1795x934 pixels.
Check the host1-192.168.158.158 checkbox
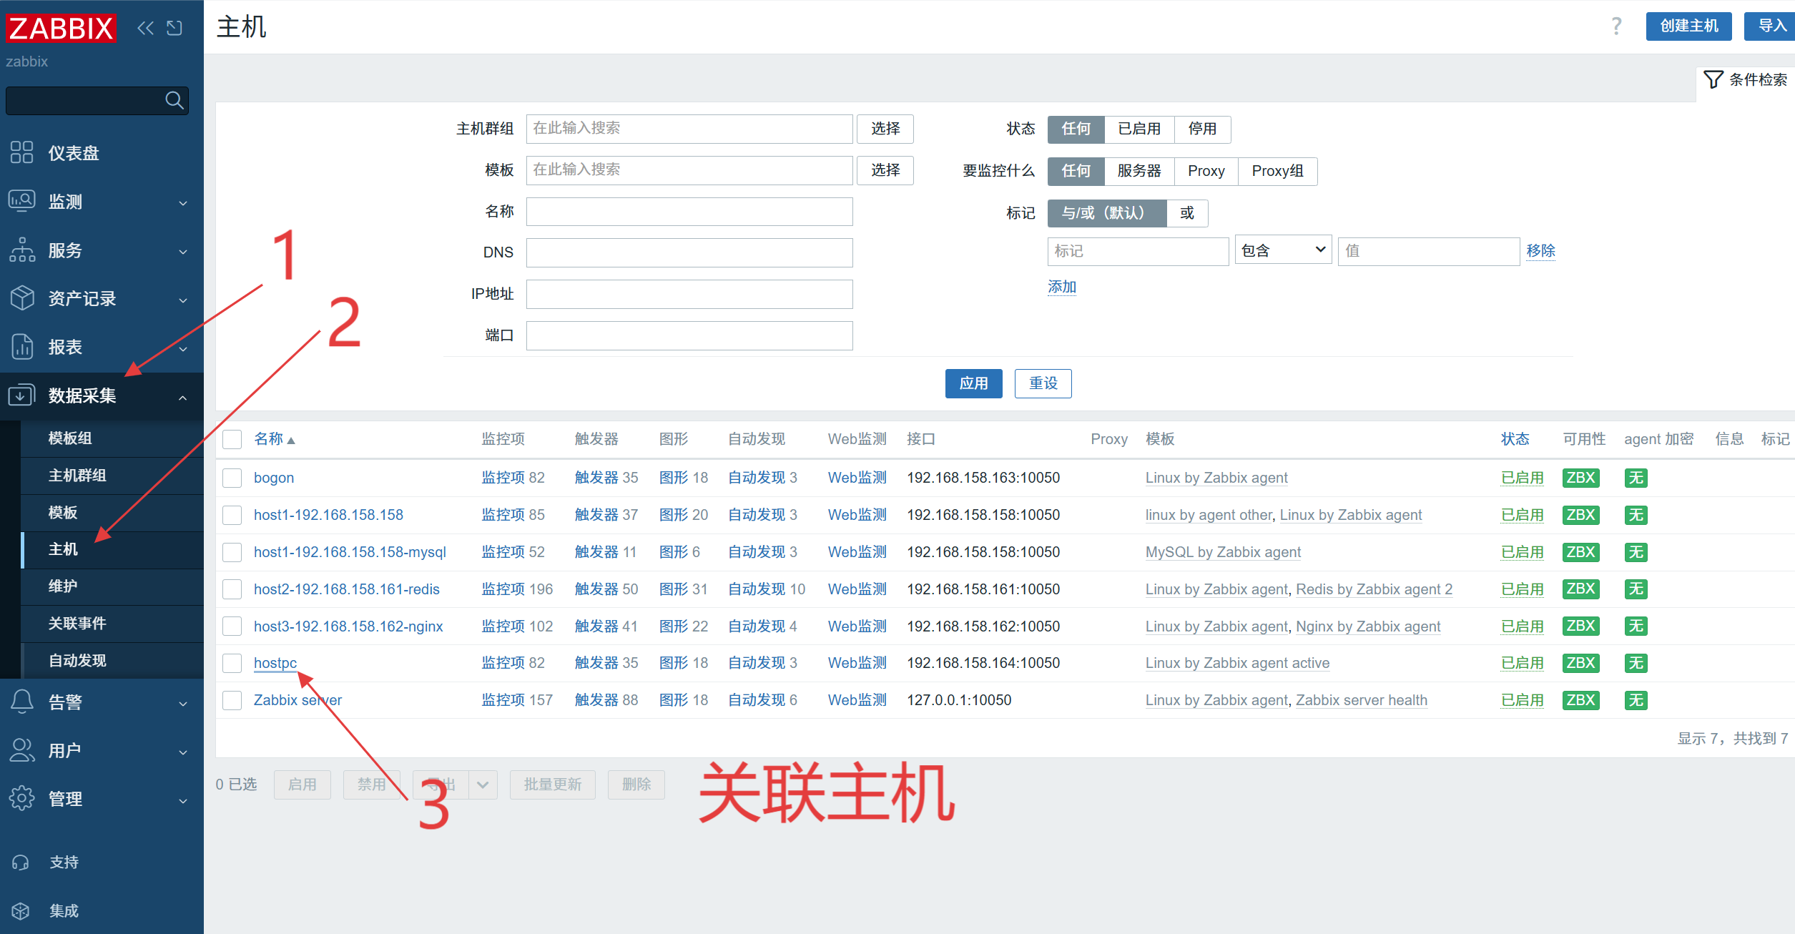(x=232, y=515)
